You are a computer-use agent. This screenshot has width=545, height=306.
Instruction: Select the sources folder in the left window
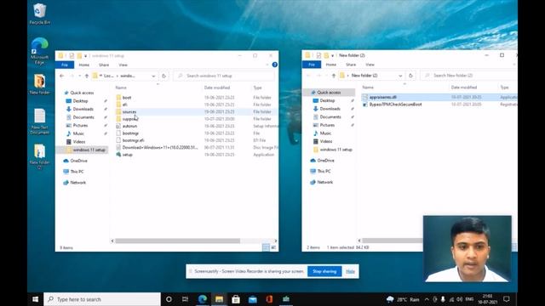129,111
